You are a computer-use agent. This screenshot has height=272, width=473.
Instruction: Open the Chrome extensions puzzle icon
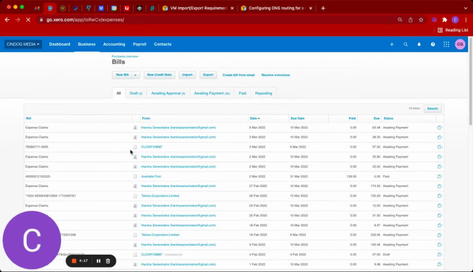coord(445,19)
